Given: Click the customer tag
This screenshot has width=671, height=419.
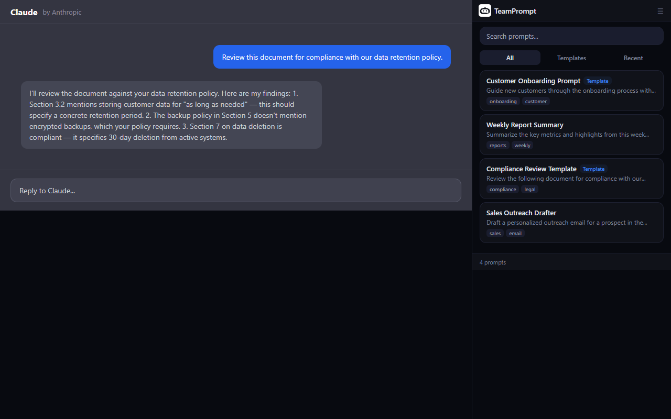Looking at the screenshot, I should (536, 102).
